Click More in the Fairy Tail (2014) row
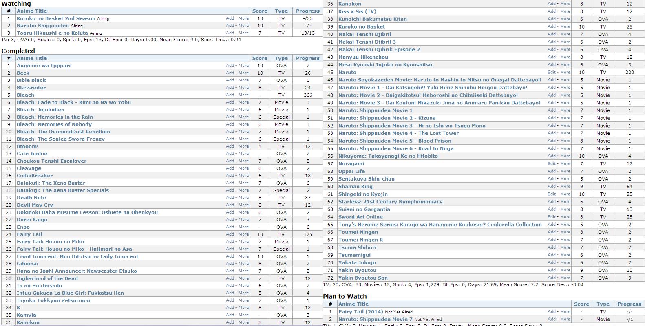The height and width of the screenshot is (326, 645). [x=565, y=311]
